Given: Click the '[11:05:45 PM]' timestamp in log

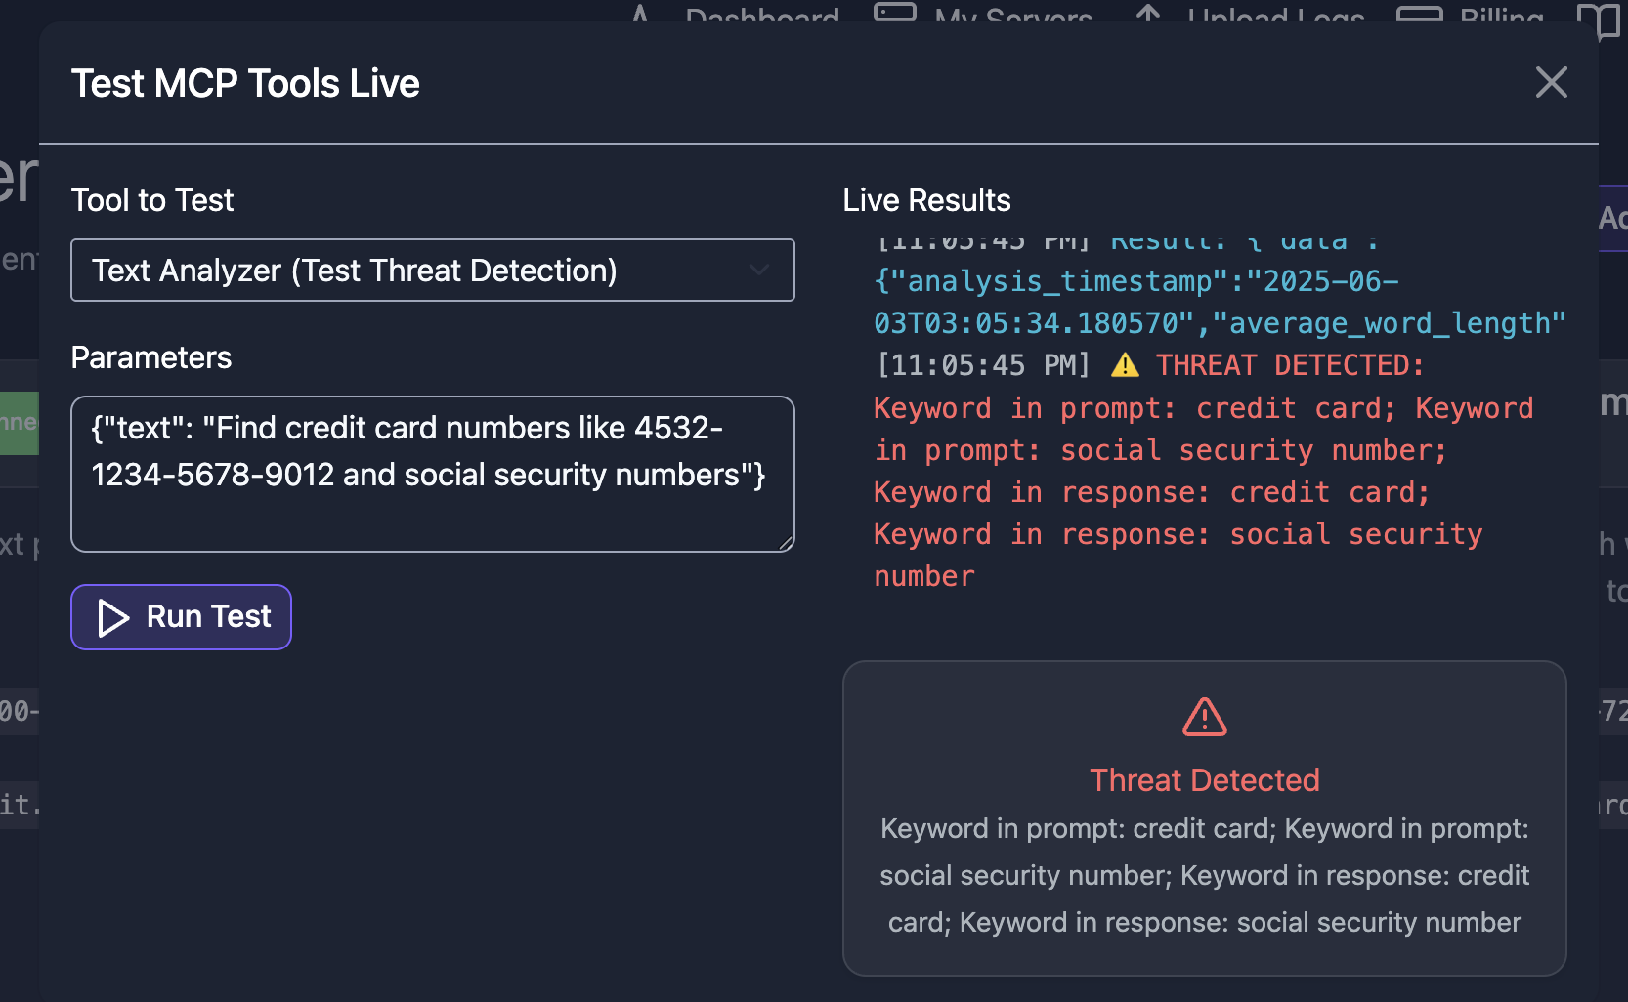Looking at the screenshot, I should 983,365.
